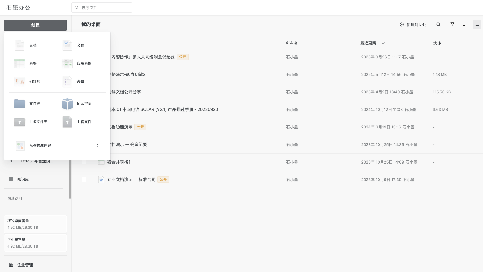The height and width of the screenshot is (272, 483).
Task: Switch to list view icon
Action: [477, 24]
